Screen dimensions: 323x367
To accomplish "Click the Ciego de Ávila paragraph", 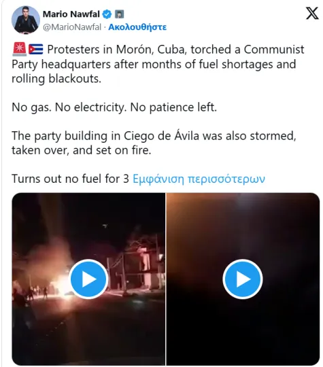I will [154, 143].
